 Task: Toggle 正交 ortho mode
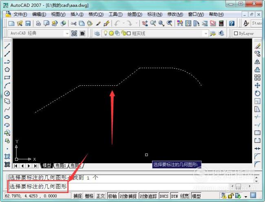click(101, 196)
